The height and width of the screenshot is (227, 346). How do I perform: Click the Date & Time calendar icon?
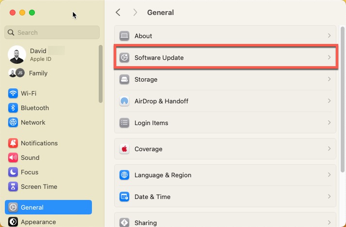124,197
